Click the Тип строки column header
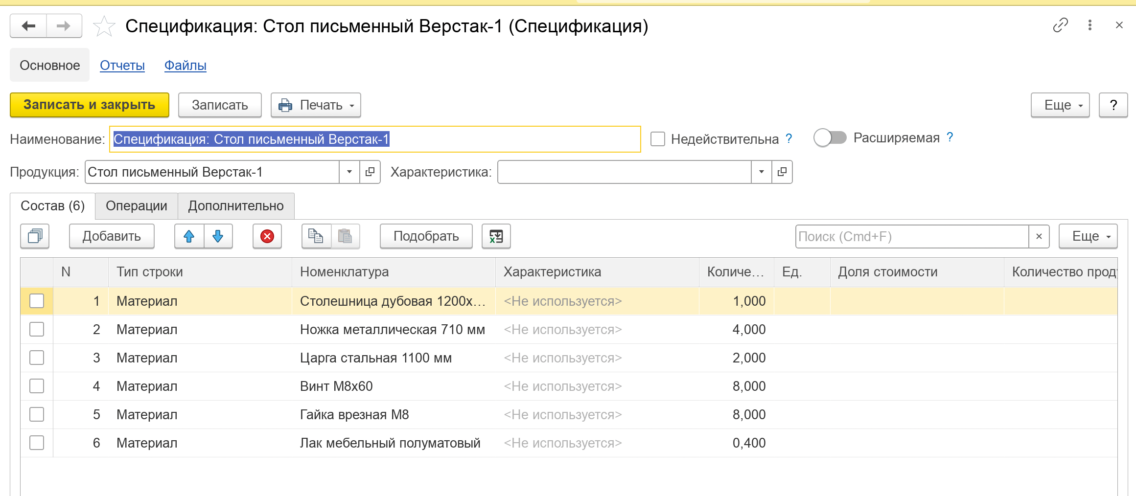This screenshot has height=496, width=1136. pos(200,272)
